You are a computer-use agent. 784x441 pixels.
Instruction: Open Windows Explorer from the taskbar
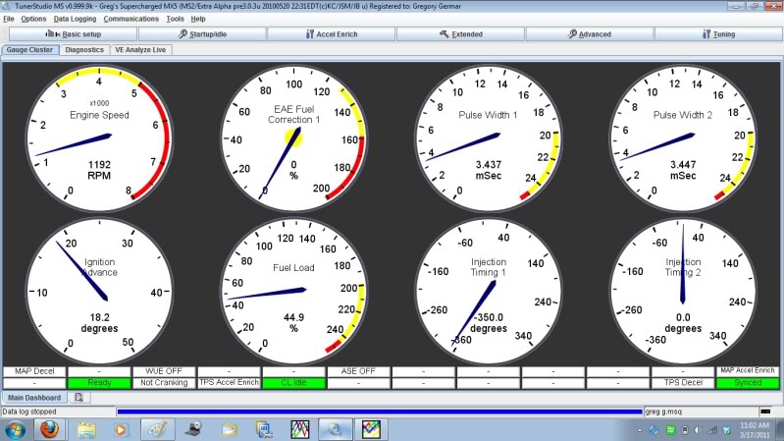[86, 430]
